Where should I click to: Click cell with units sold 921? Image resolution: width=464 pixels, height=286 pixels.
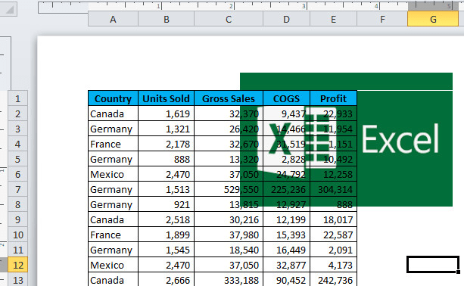point(166,204)
